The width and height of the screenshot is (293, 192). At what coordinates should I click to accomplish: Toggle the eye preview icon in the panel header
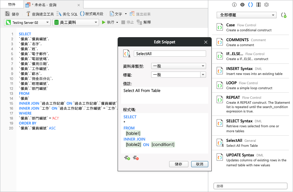point(243,5)
